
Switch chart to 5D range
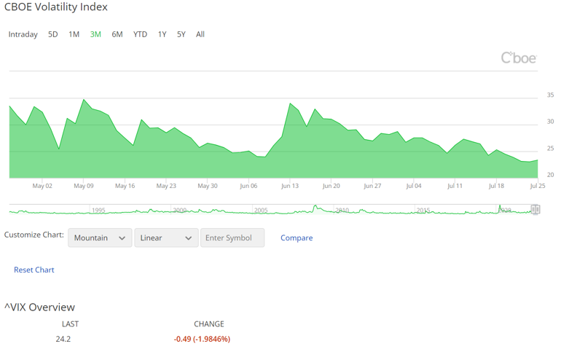pyautogui.click(x=53, y=34)
